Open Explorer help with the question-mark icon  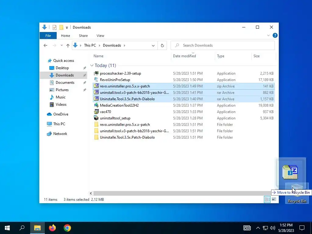(275, 35)
